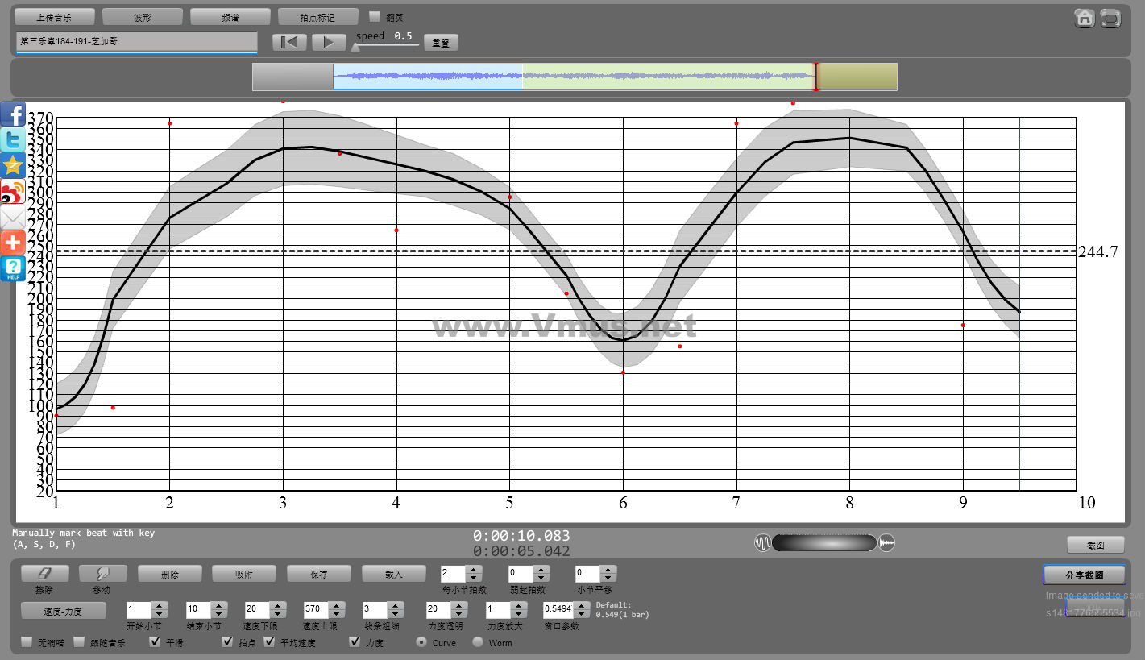Click the 吸附 snap button
This screenshot has width=1145, height=660.
244,574
